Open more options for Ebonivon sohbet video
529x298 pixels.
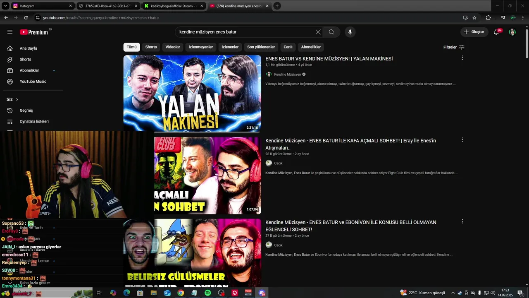click(x=462, y=221)
